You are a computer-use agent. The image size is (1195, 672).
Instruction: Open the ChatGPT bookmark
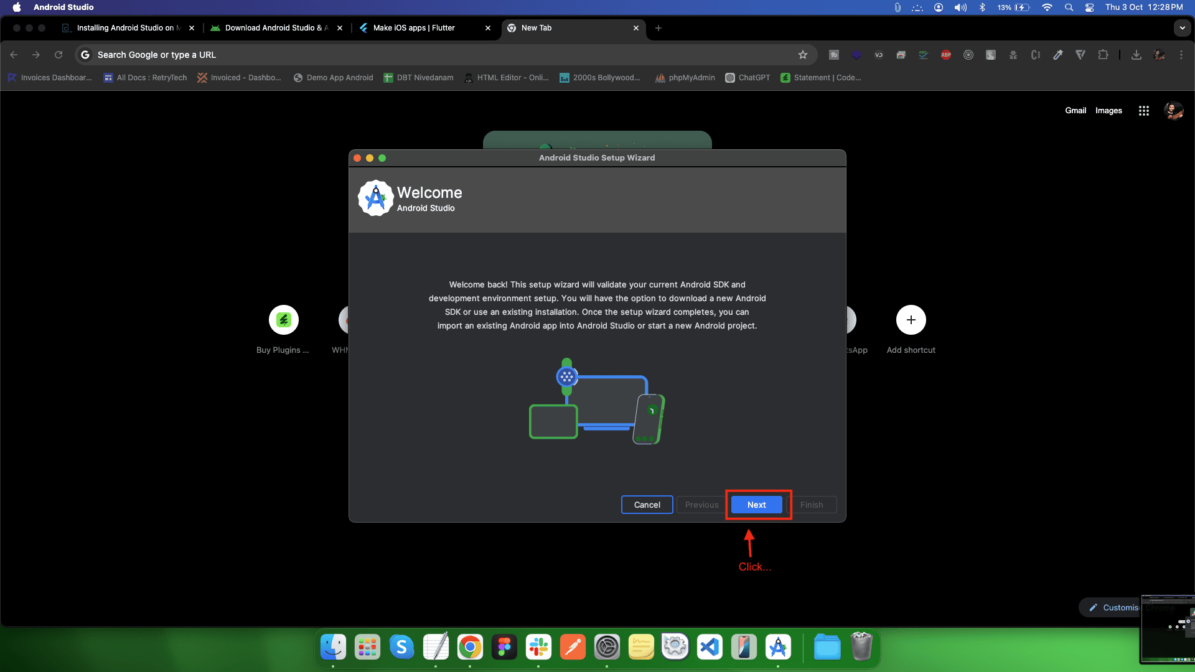tap(747, 78)
